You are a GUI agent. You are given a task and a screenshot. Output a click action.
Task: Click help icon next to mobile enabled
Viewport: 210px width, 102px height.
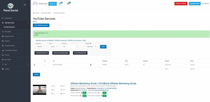82,93
